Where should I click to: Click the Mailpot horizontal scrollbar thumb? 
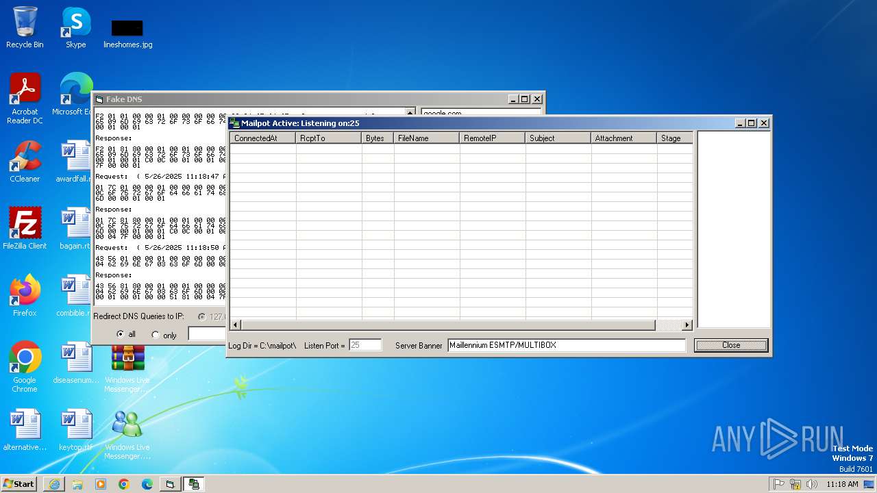[448, 325]
